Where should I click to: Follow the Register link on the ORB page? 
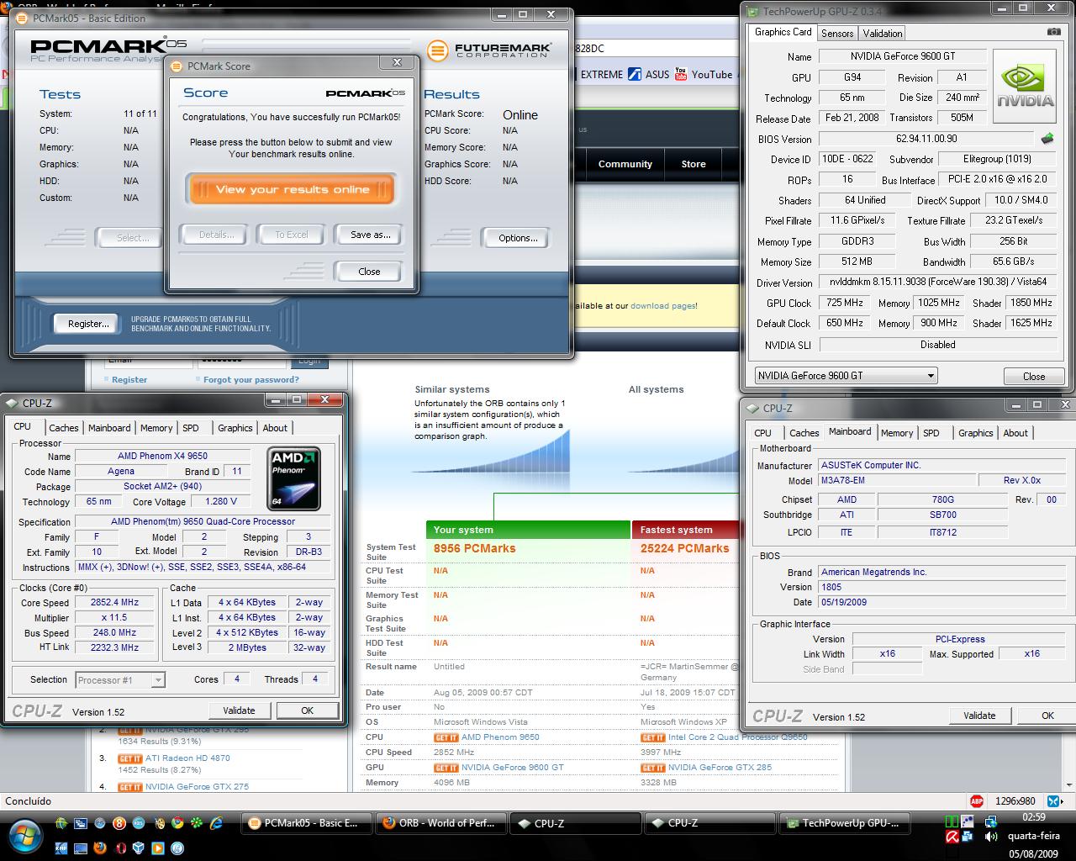pyautogui.click(x=129, y=379)
